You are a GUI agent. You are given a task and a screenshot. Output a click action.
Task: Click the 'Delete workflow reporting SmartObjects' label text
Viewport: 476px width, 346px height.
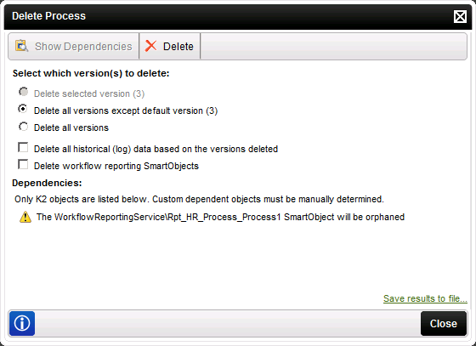116,166
